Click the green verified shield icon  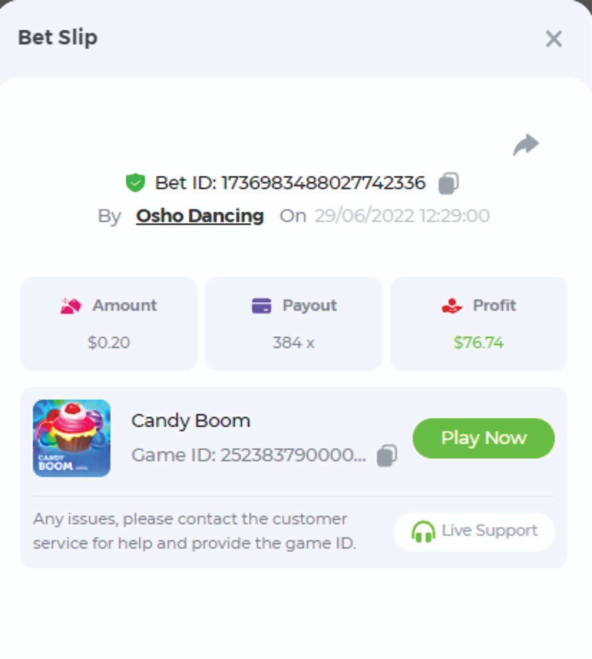pos(135,183)
